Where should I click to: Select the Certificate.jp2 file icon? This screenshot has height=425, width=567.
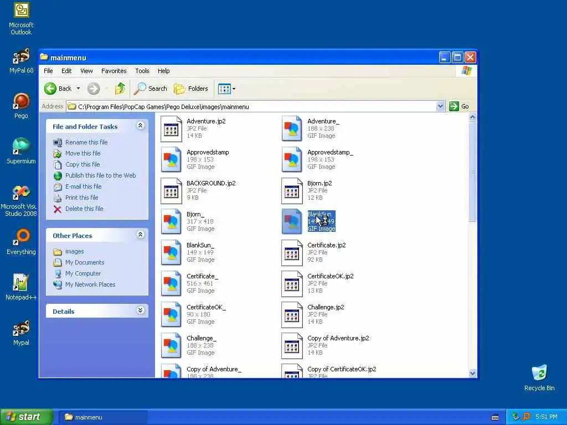tap(292, 253)
